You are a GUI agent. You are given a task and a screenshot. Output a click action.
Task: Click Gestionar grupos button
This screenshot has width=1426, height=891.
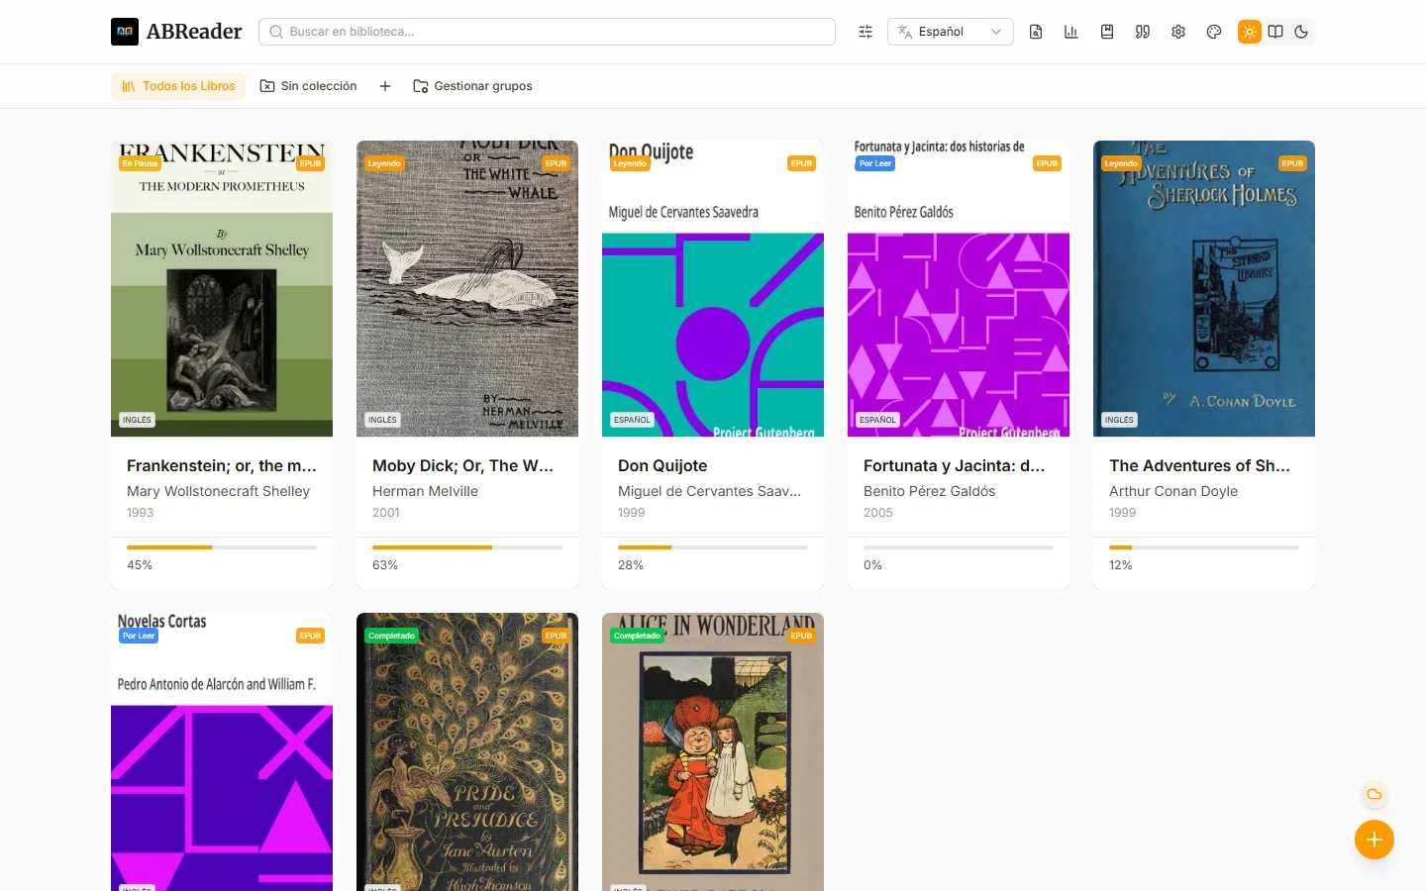(x=472, y=86)
